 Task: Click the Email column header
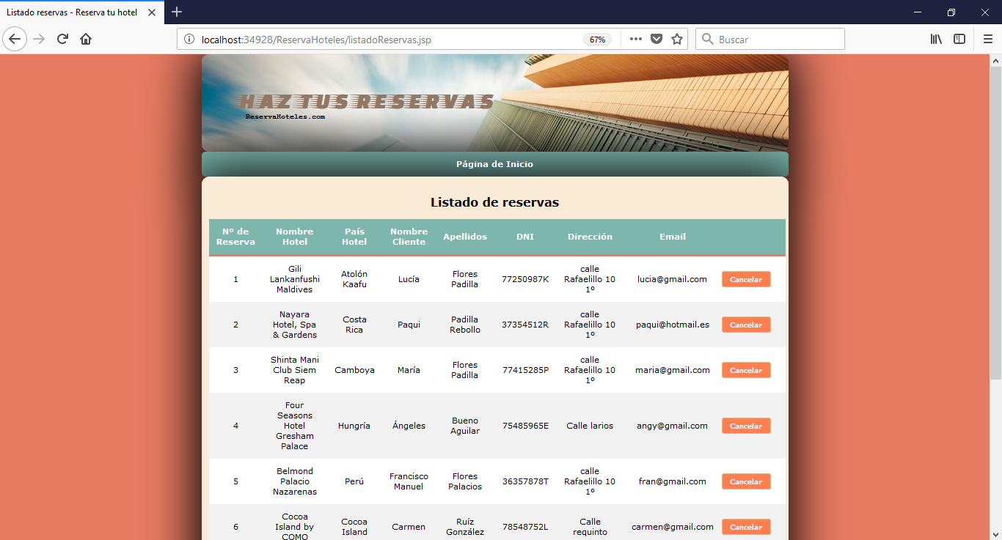tap(673, 237)
